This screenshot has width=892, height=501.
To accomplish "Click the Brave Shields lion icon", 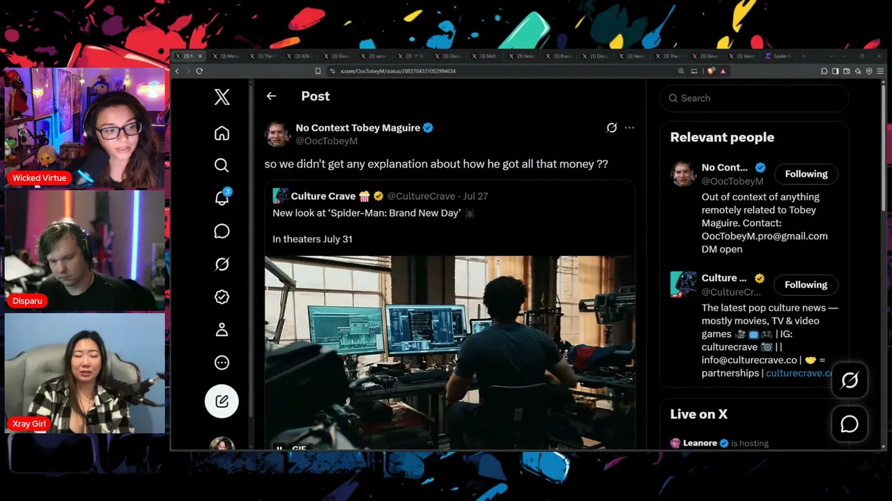I will (712, 71).
